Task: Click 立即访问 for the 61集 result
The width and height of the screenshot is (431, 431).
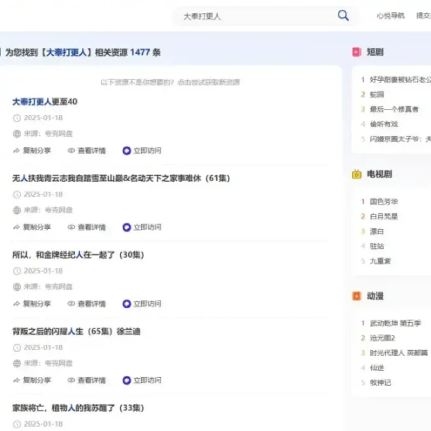Action: click(x=147, y=227)
